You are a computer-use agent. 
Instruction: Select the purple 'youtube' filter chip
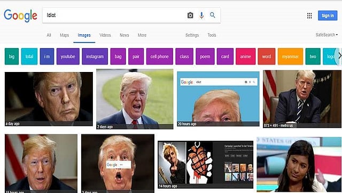(68, 57)
